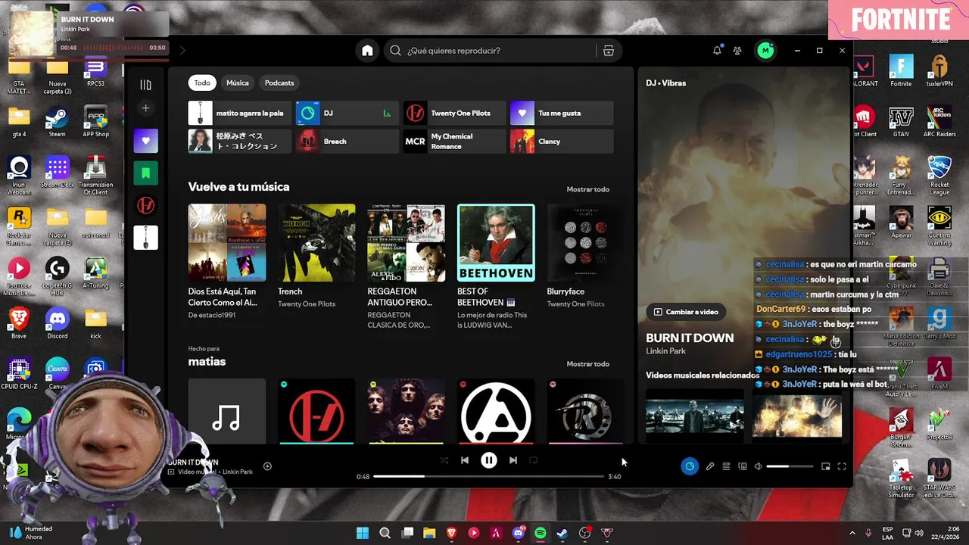Open Blurryface album card
969x545 pixels.
(585, 257)
